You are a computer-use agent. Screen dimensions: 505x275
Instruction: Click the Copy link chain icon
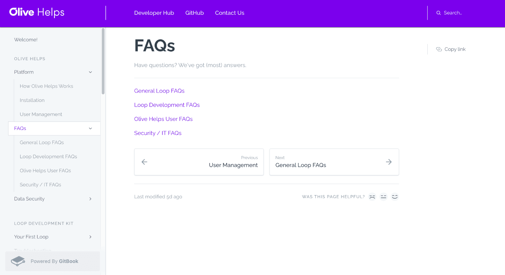[439, 49]
